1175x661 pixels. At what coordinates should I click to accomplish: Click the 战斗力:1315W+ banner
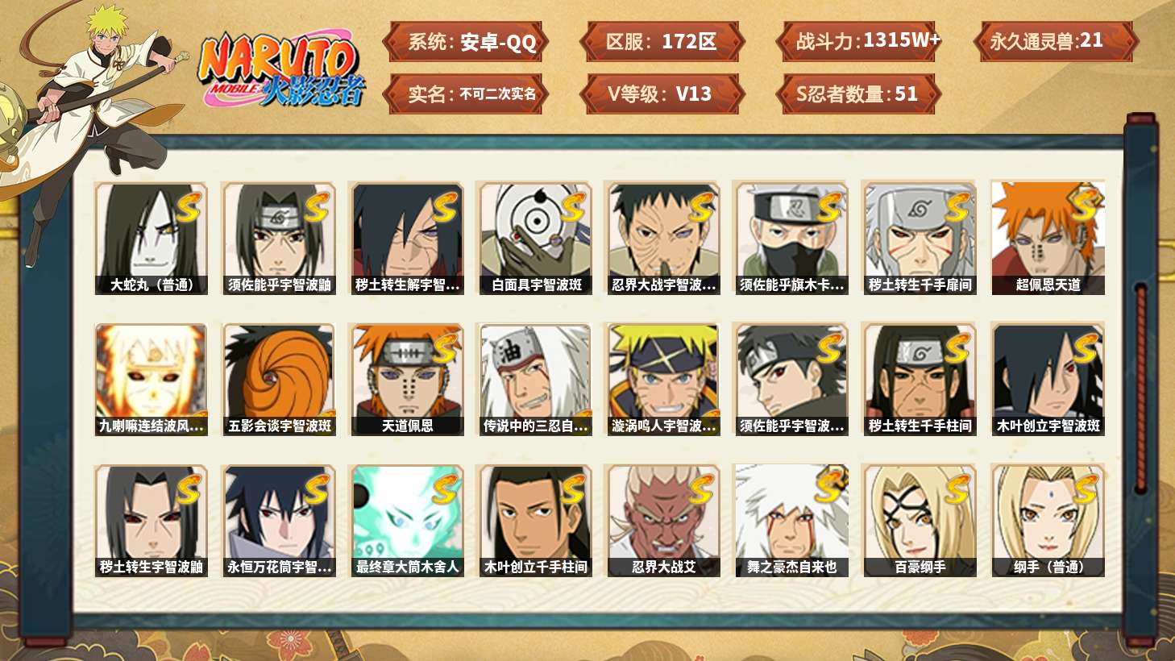tap(859, 41)
